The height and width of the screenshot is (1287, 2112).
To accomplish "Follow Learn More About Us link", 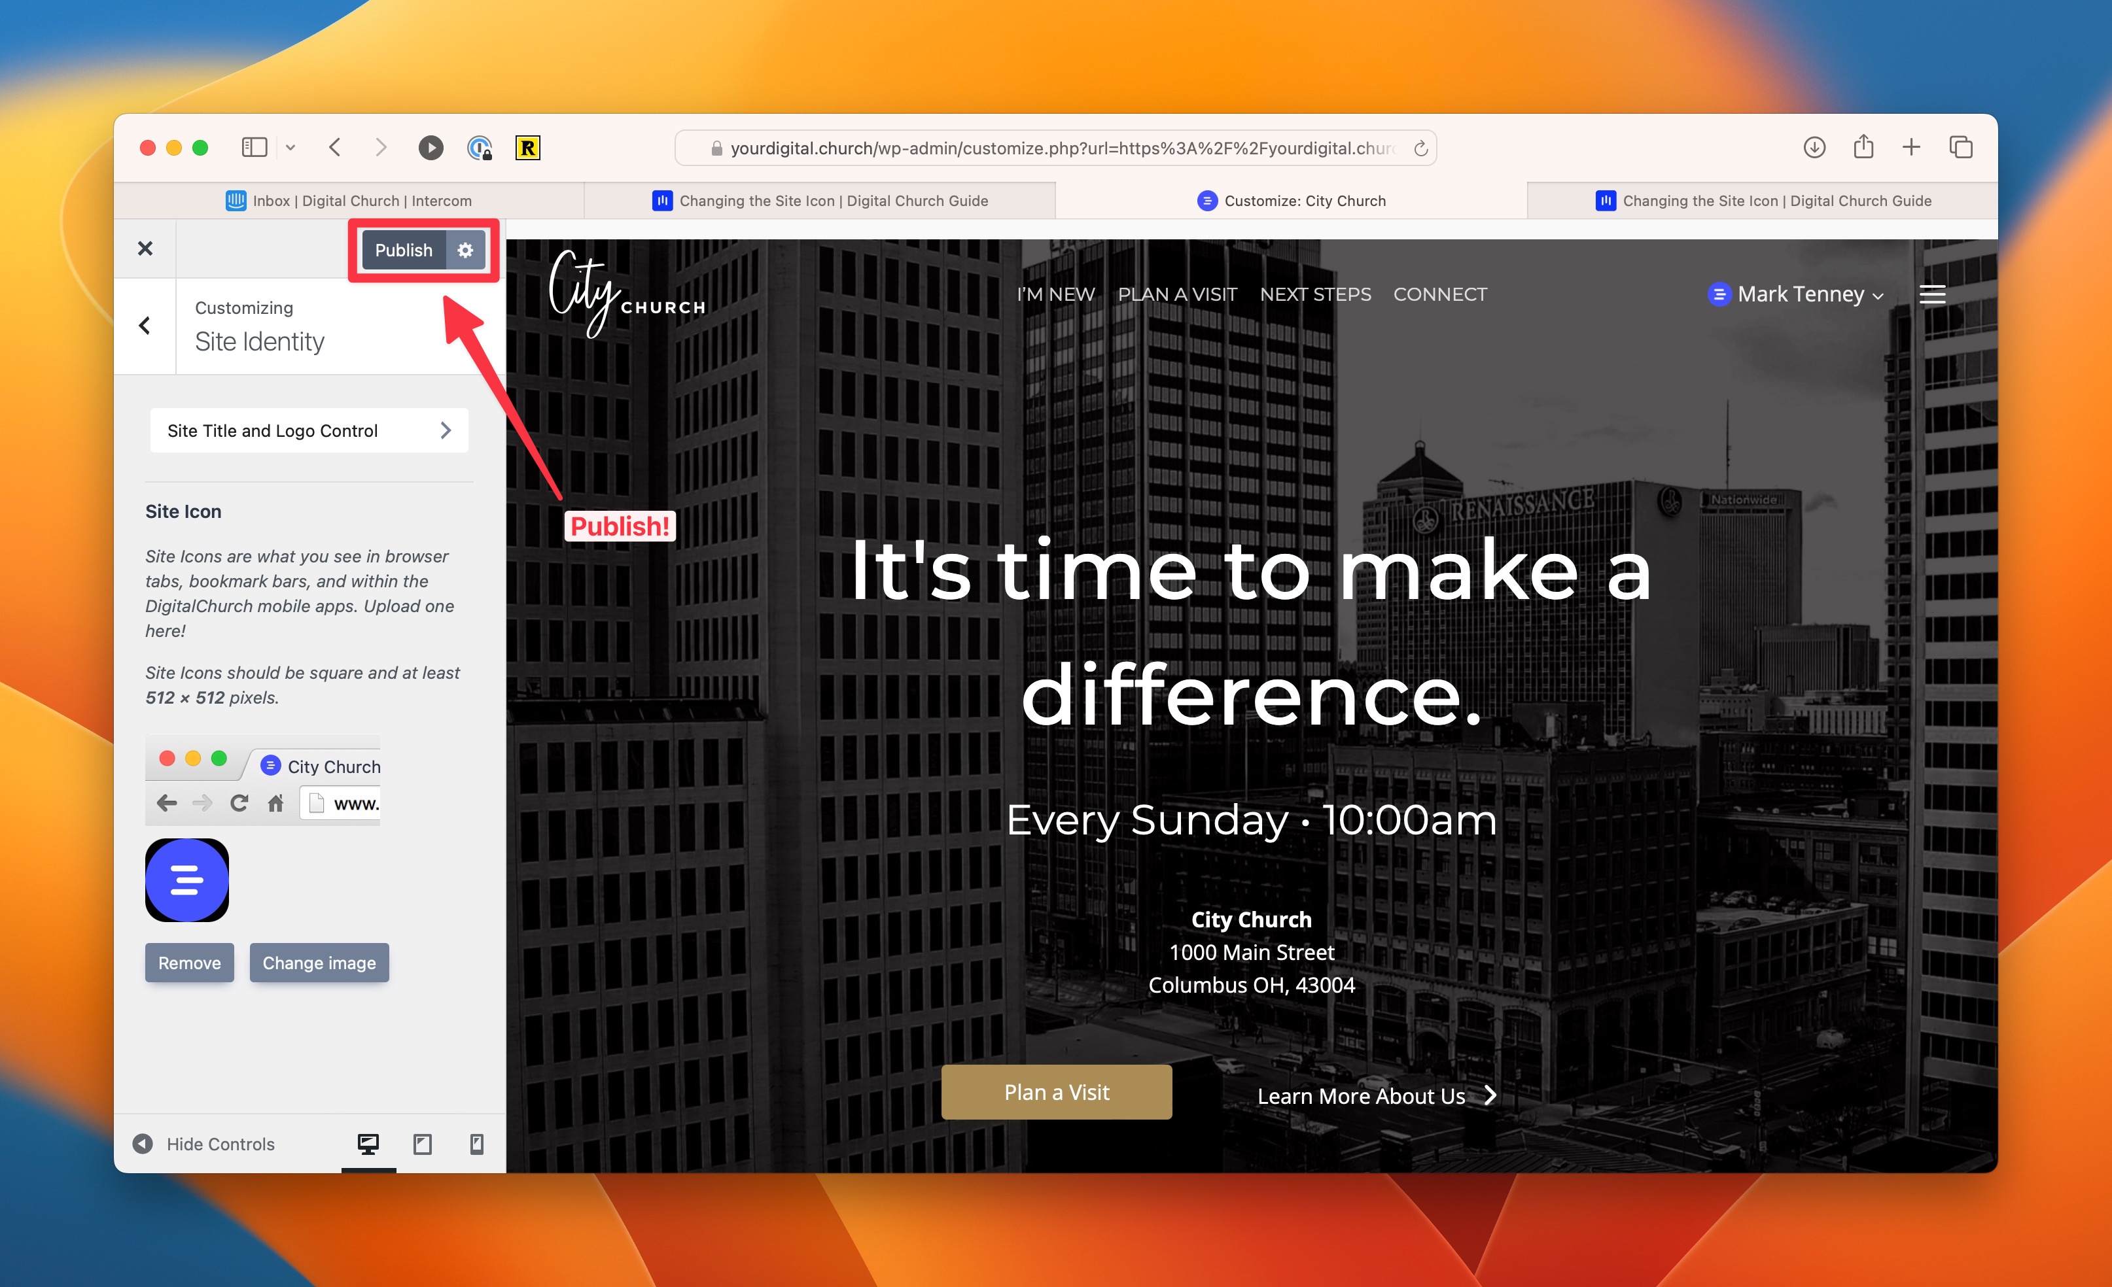I will (x=1377, y=1096).
